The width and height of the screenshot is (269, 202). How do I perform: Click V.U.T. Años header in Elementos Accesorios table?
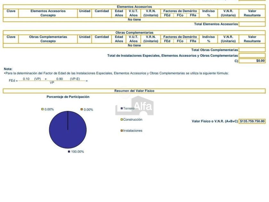point(133,13)
